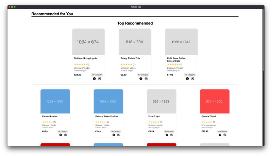Click 'No Category' badge on Pork Chops
The image size is (272, 156).
tap(169, 132)
